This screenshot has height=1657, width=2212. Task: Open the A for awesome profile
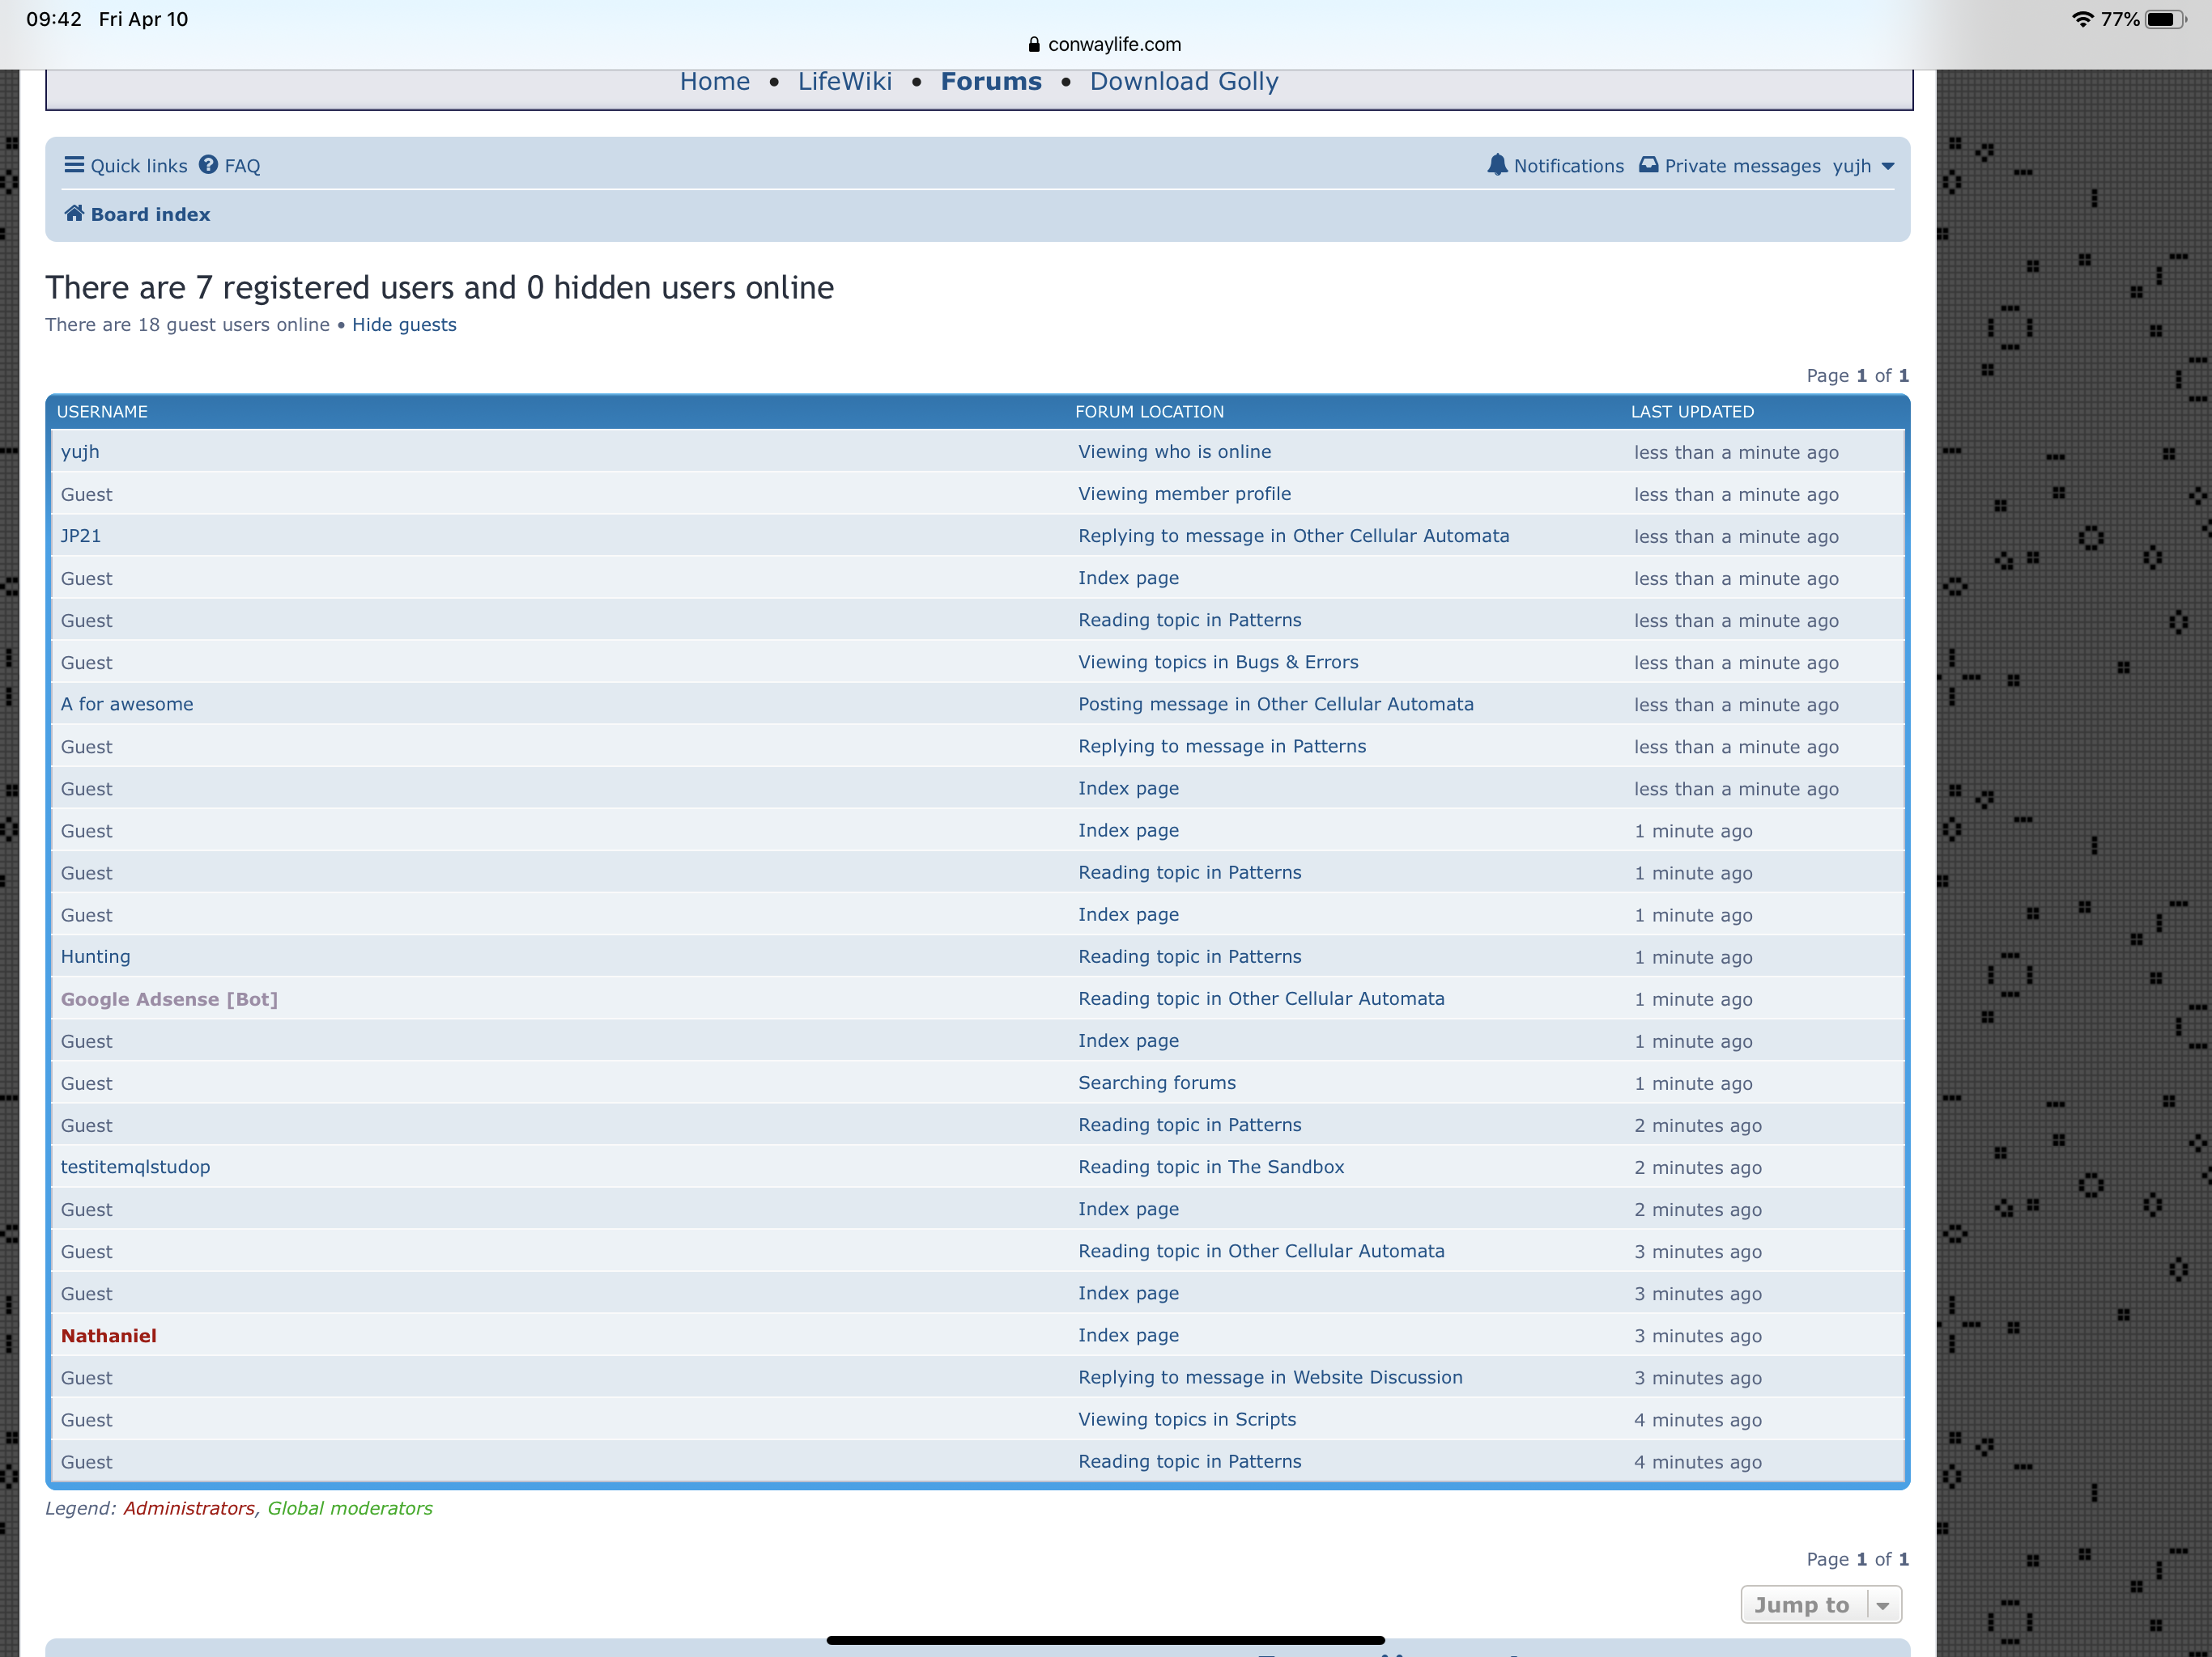[127, 704]
